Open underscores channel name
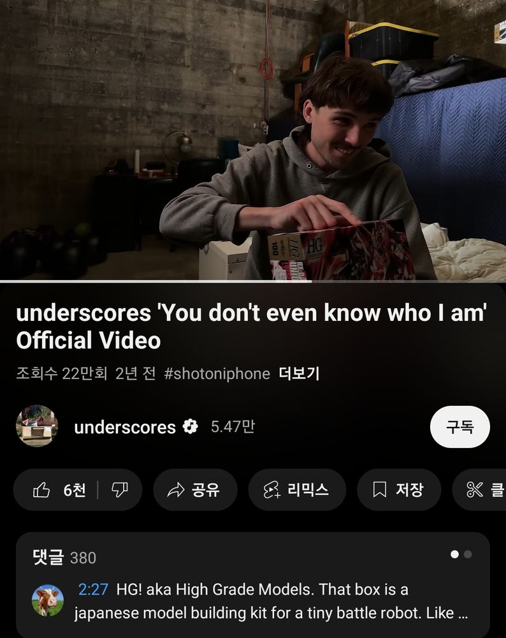This screenshot has width=506, height=638. coord(125,427)
